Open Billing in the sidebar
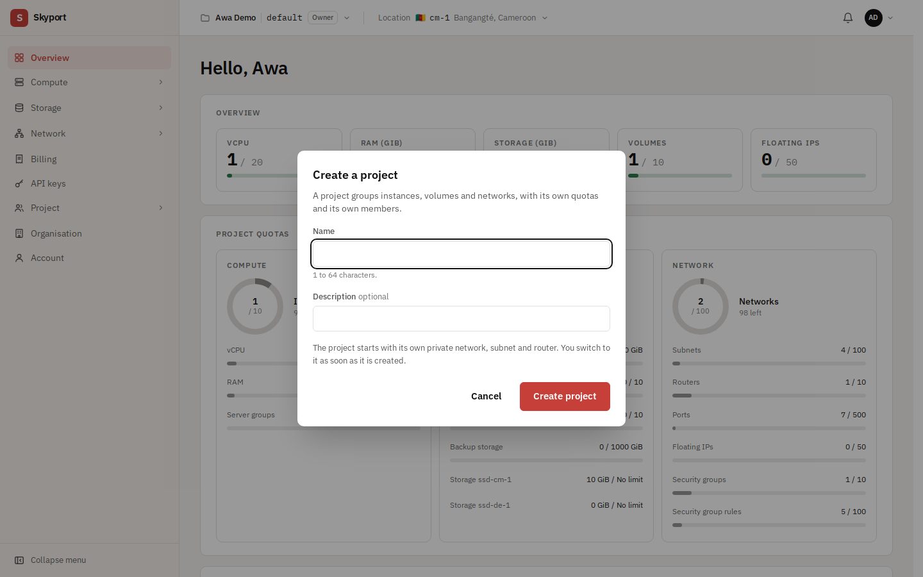Screen dimensions: 923x577 coord(89,159)
